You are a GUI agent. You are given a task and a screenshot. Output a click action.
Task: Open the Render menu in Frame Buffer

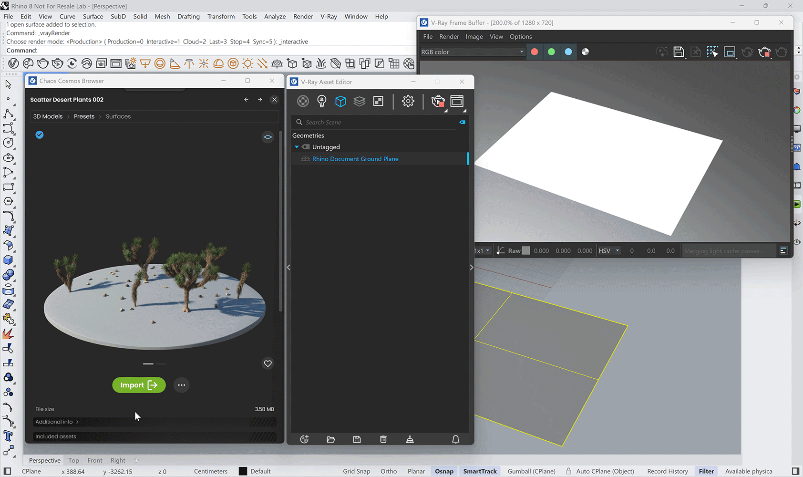click(449, 37)
